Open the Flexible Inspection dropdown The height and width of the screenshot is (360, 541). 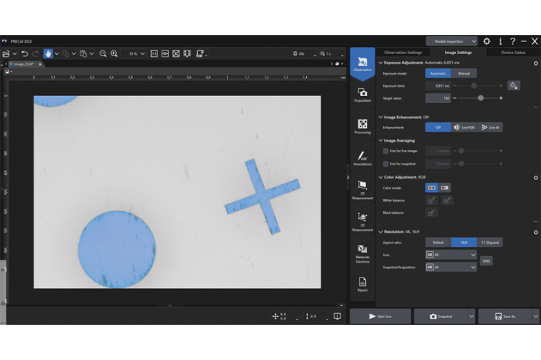tap(451, 41)
